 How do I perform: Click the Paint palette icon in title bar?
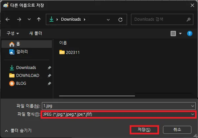click(6, 5)
